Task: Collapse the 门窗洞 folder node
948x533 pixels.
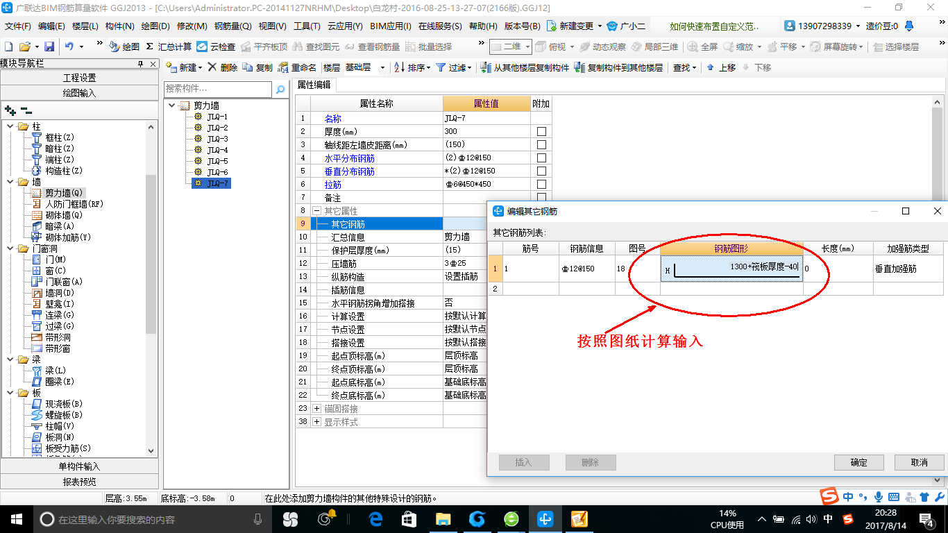Action: [x=10, y=248]
